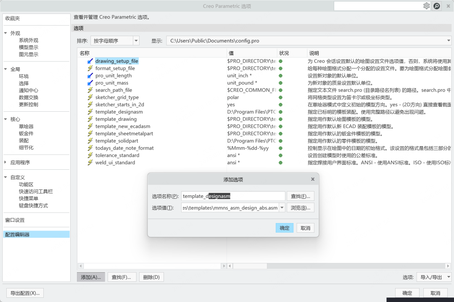
Task: Click the lightning icon beside template_sheetmetalpart
Action: 90,133
